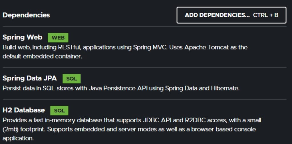The image size is (292, 144).
Task: Select the Spring Web dependency title
Action: (22, 37)
